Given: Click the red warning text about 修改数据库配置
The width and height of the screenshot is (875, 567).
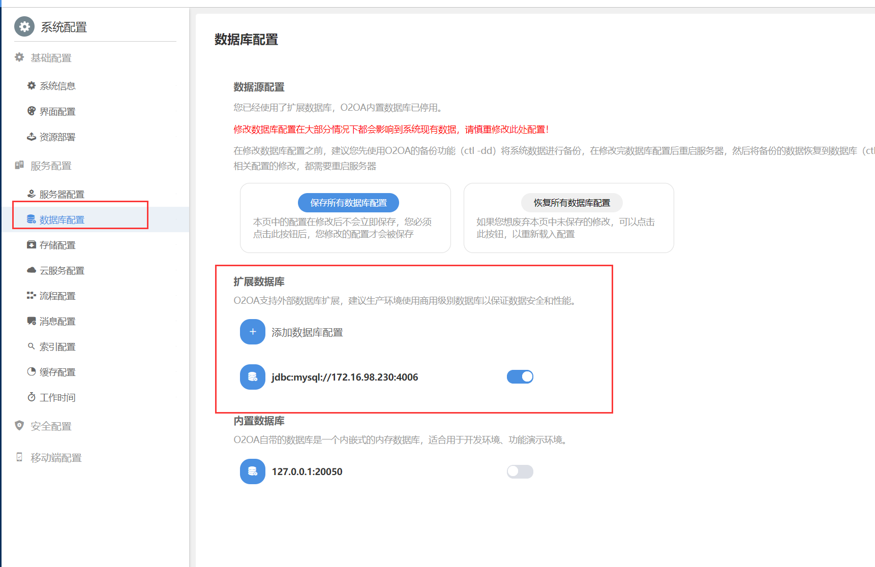Looking at the screenshot, I should tap(391, 130).
